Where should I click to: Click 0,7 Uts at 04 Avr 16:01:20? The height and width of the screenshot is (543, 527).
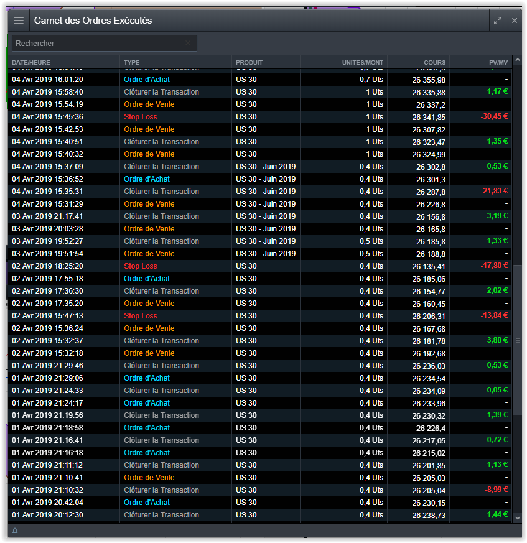tap(371, 80)
